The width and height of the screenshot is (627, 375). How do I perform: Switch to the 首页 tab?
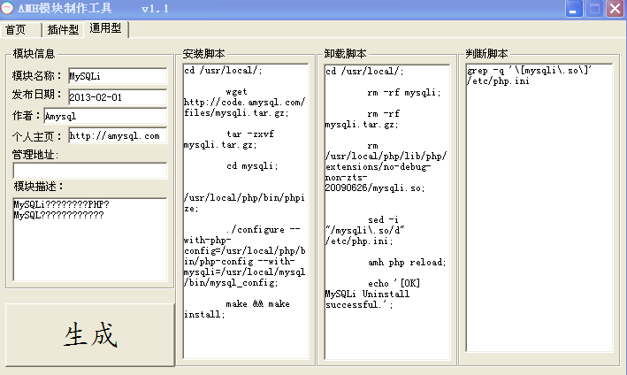16,29
